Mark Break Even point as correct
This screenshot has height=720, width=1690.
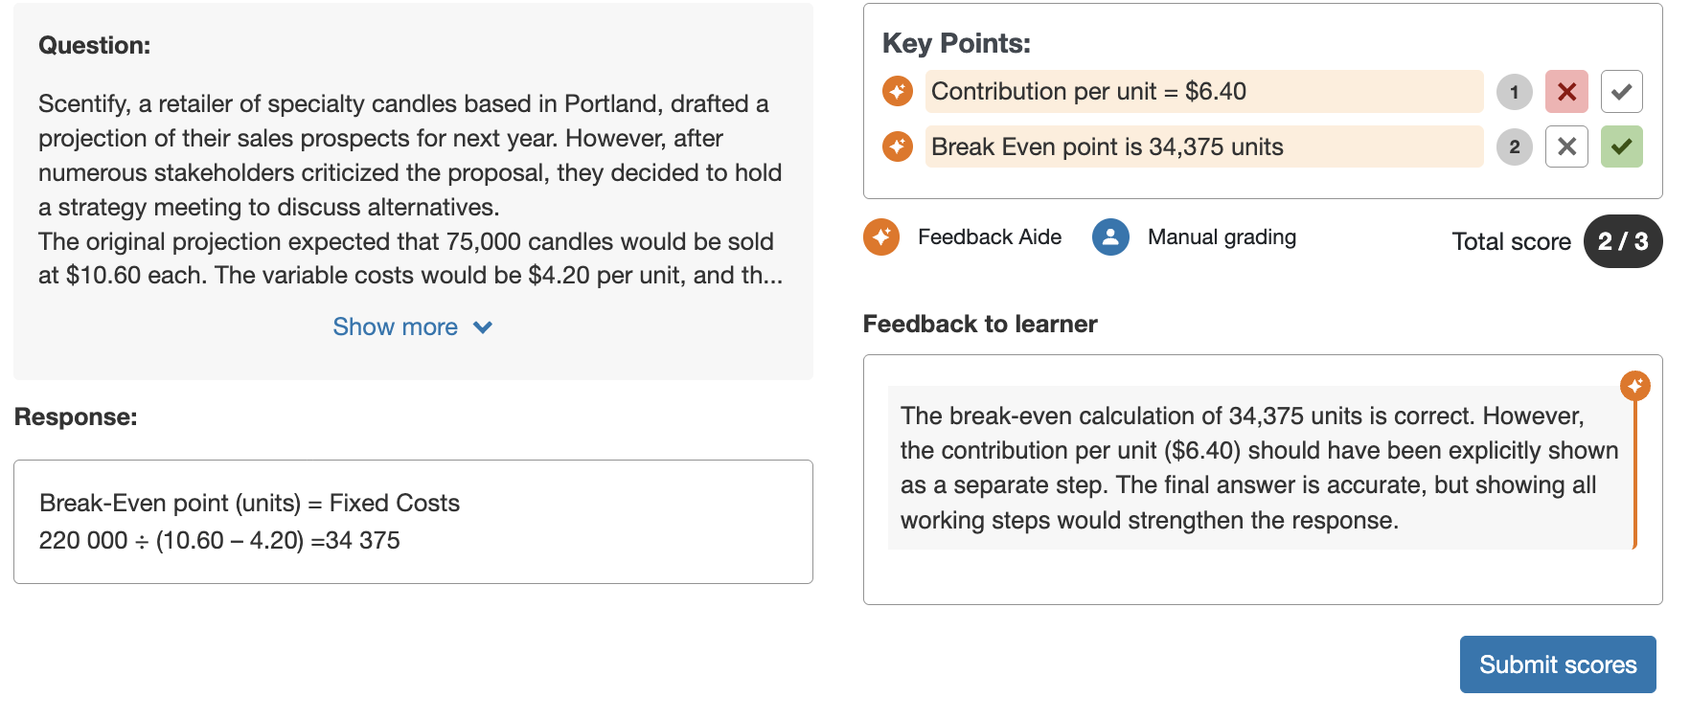coord(1621,146)
